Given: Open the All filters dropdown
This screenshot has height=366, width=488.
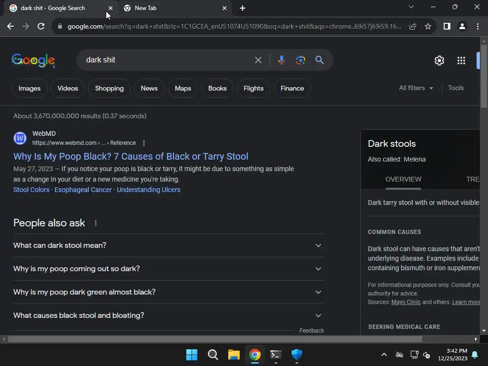Looking at the screenshot, I should click(x=416, y=88).
